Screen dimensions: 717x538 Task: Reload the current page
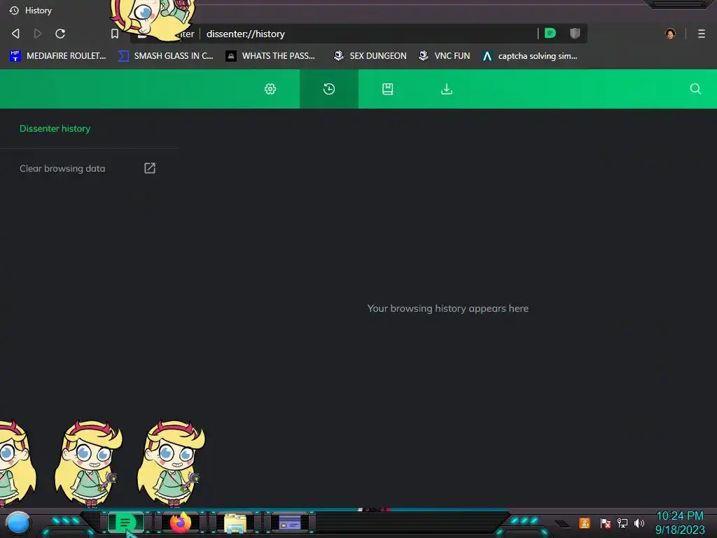coord(60,34)
